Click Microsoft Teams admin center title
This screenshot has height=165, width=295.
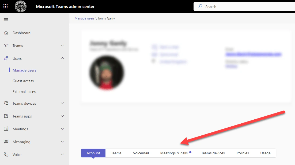65,7
